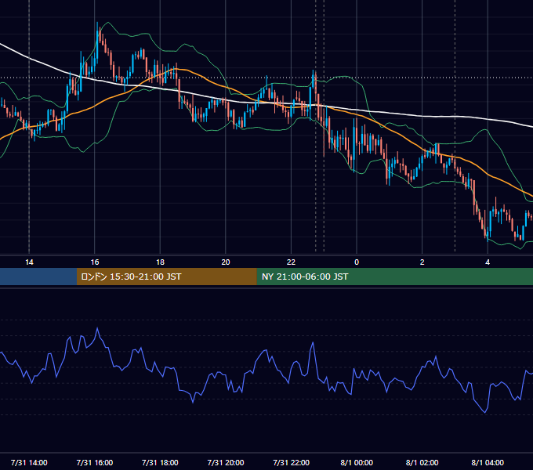Click the 20 hour label on chart axis
The height and width of the screenshot is (470, 533).
(x=226, y=262)
